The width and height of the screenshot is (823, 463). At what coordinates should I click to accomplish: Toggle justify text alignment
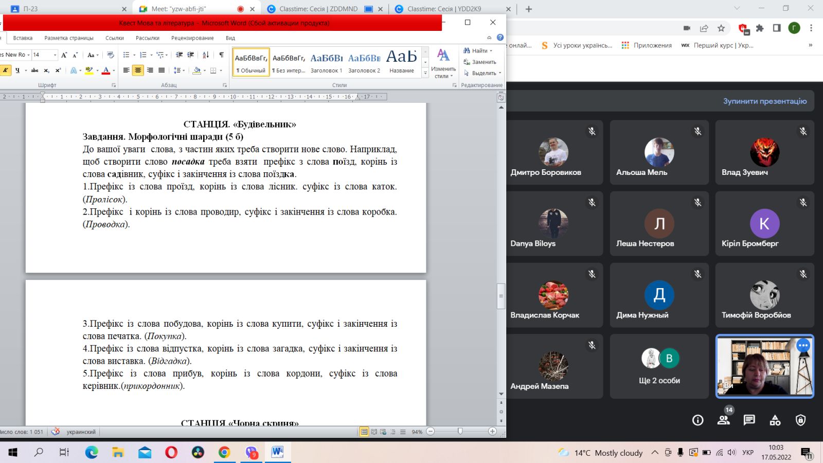click(x=162, y=70)
